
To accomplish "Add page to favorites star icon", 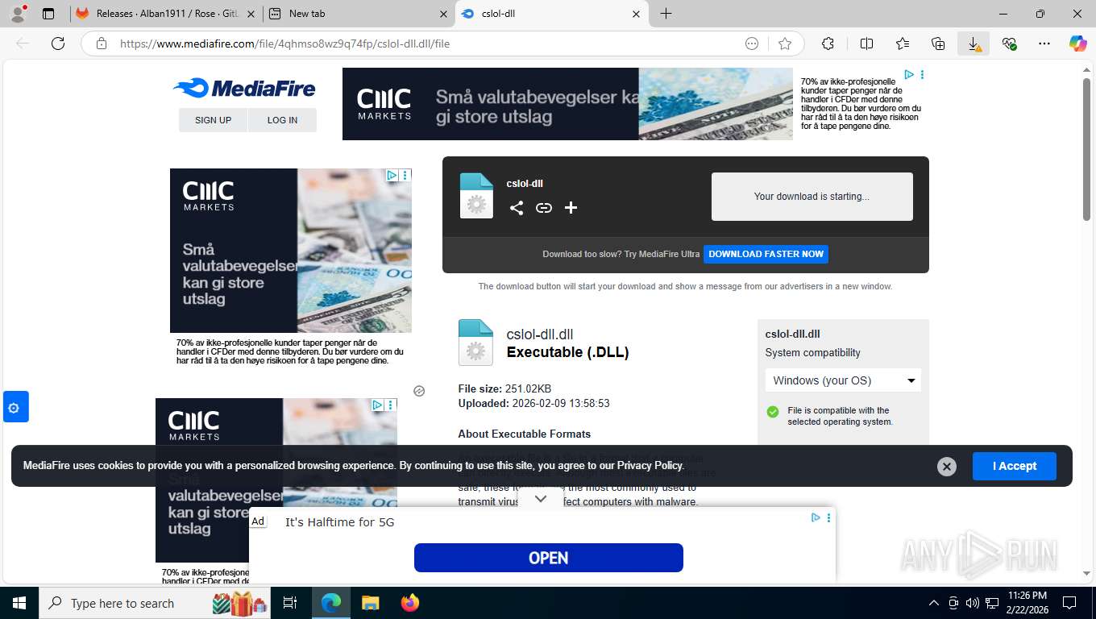I will (x=785, y=44).
